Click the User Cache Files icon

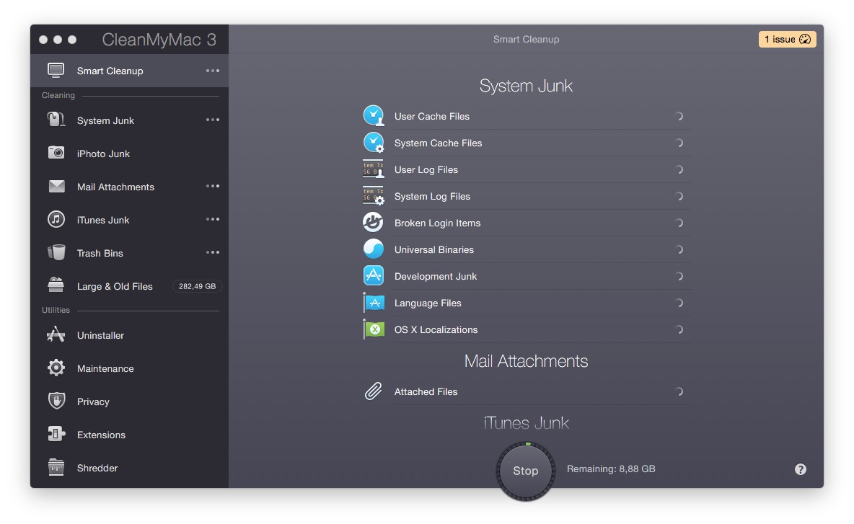(374, 116)
